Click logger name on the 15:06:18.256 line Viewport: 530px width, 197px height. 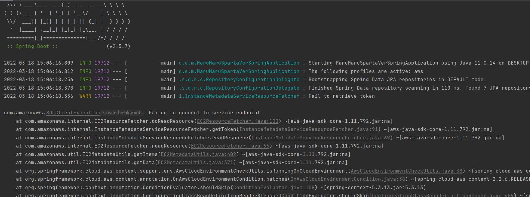[239, 80]
